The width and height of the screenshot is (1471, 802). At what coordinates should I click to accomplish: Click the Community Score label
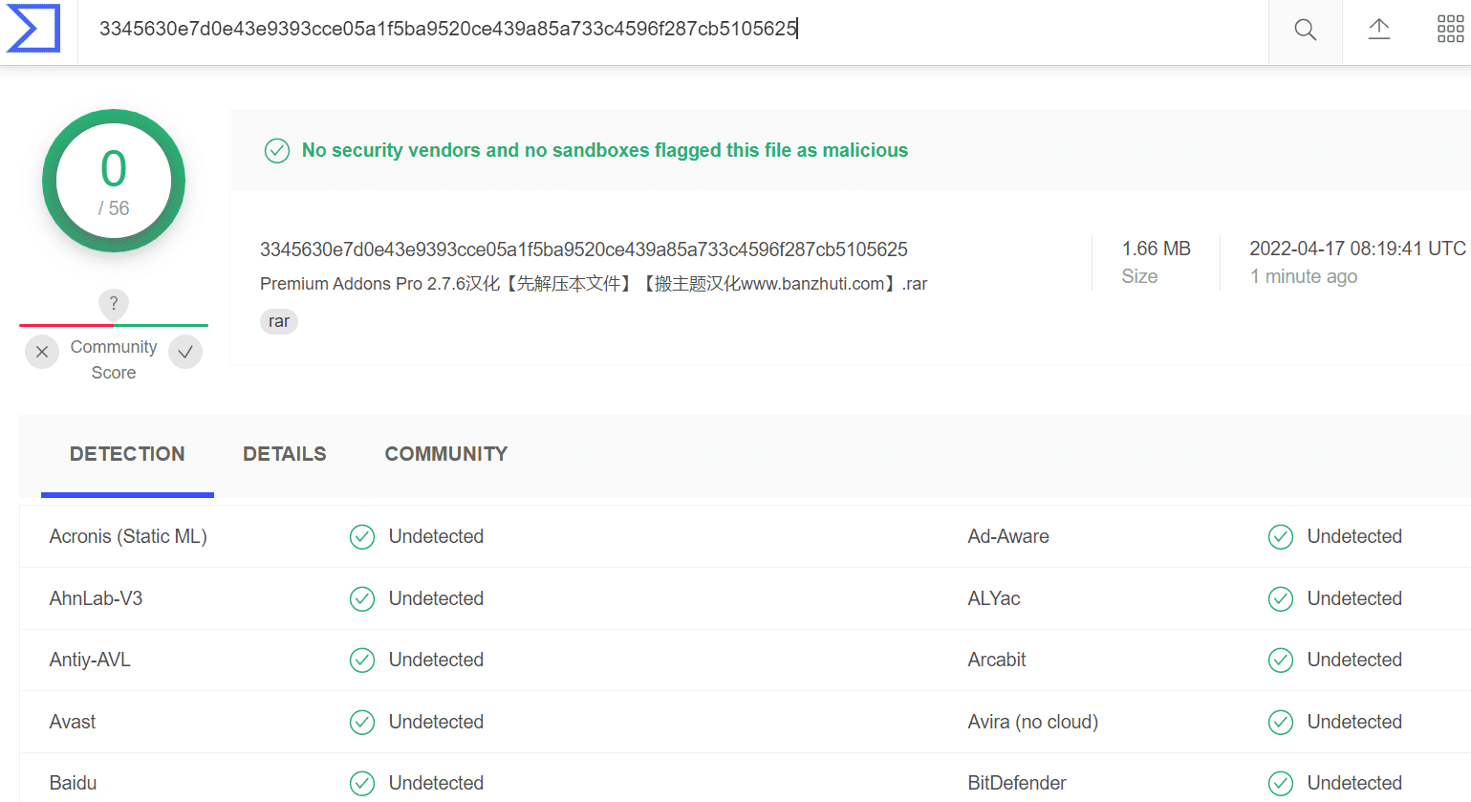114,359
